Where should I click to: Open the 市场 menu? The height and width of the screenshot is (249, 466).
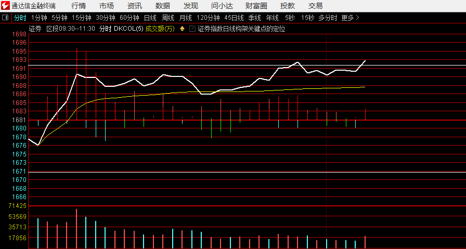(x=107, y=6)
